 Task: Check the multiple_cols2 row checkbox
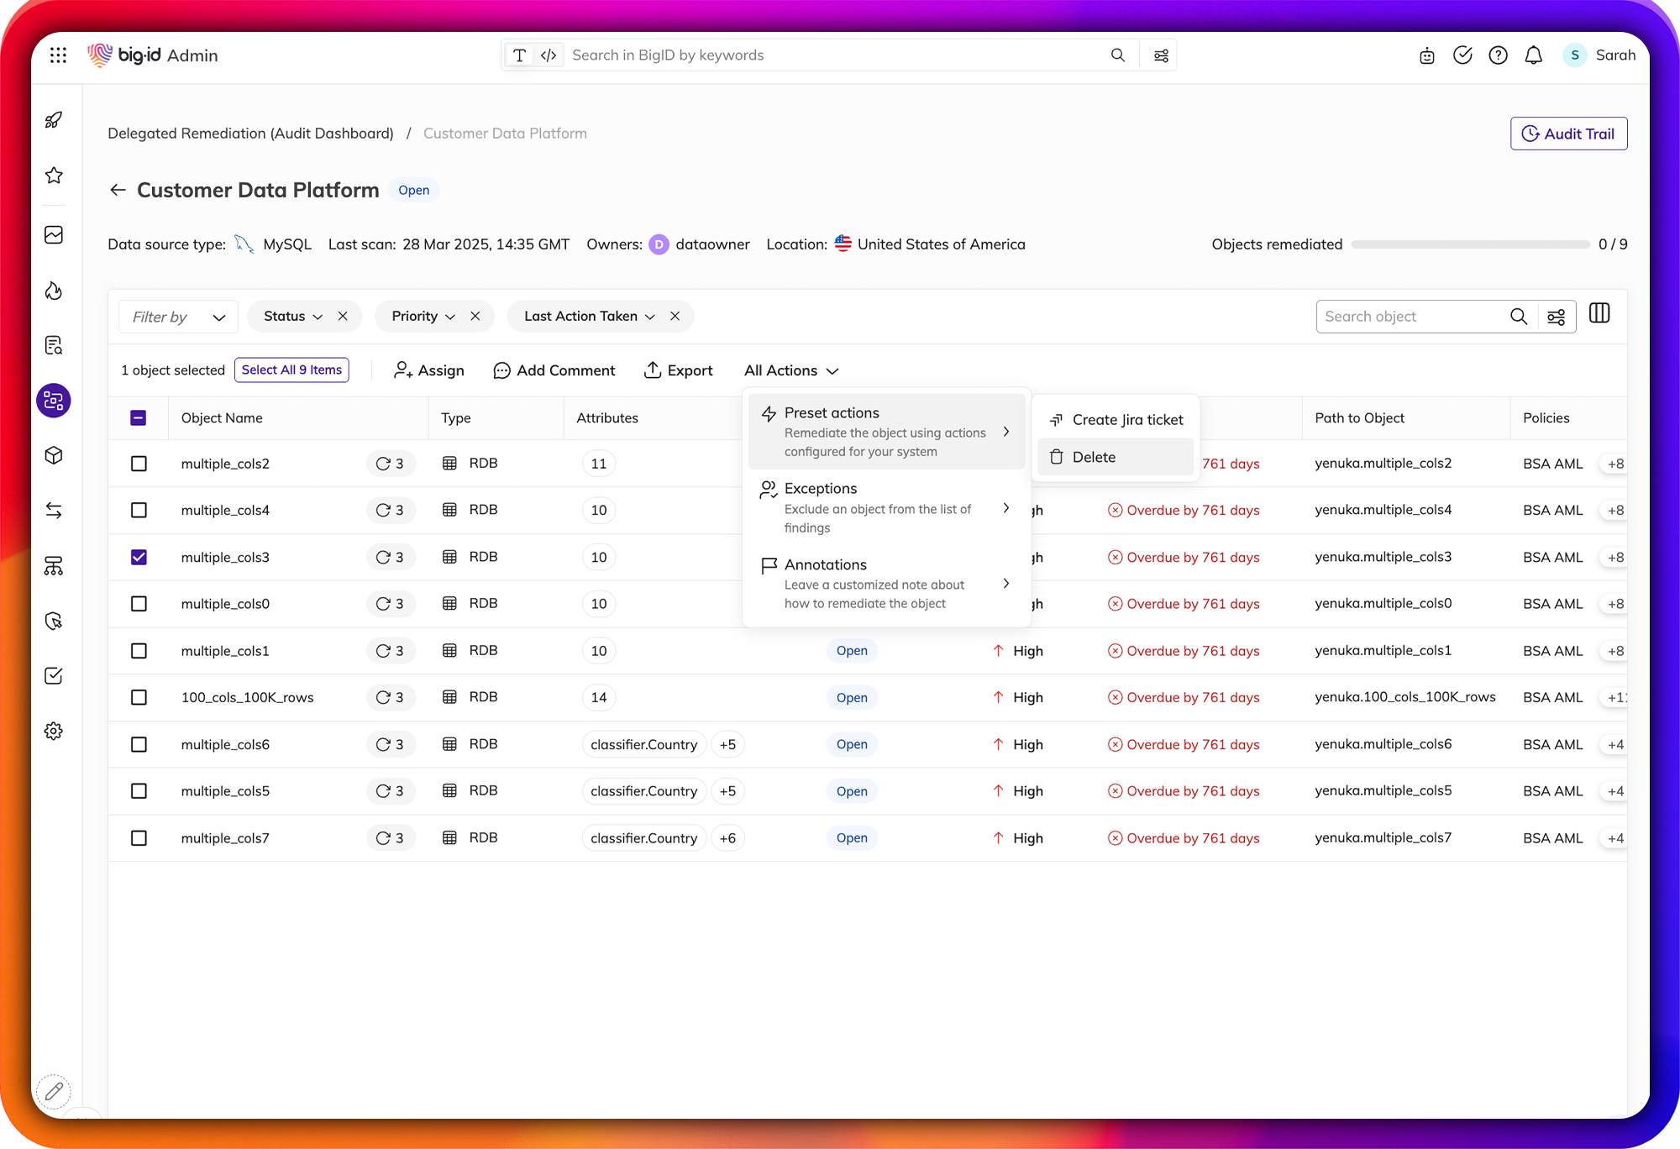click(139, 464)
